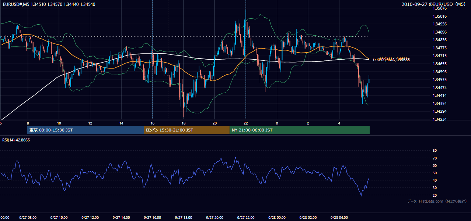Viewport: 471px width, 221px height.
Task: Click the 9/27 14:00 bottom date label
Action: click(121, 218)
